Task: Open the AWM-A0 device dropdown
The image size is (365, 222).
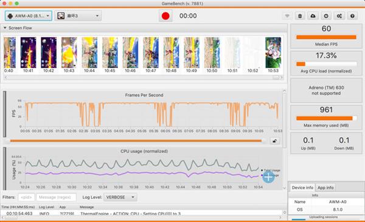Action: coord(29,16)
